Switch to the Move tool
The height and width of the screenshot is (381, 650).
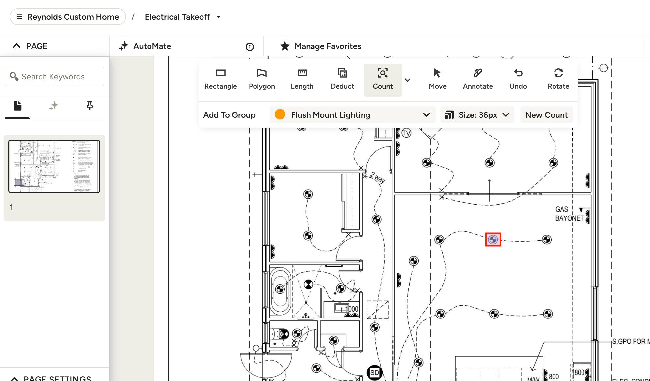(x=437, y=79)
